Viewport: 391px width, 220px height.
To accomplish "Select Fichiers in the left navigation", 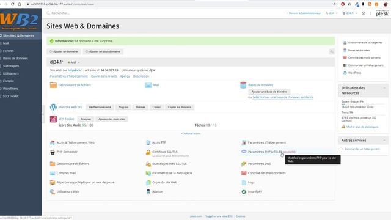I will (x=8, y=51).
